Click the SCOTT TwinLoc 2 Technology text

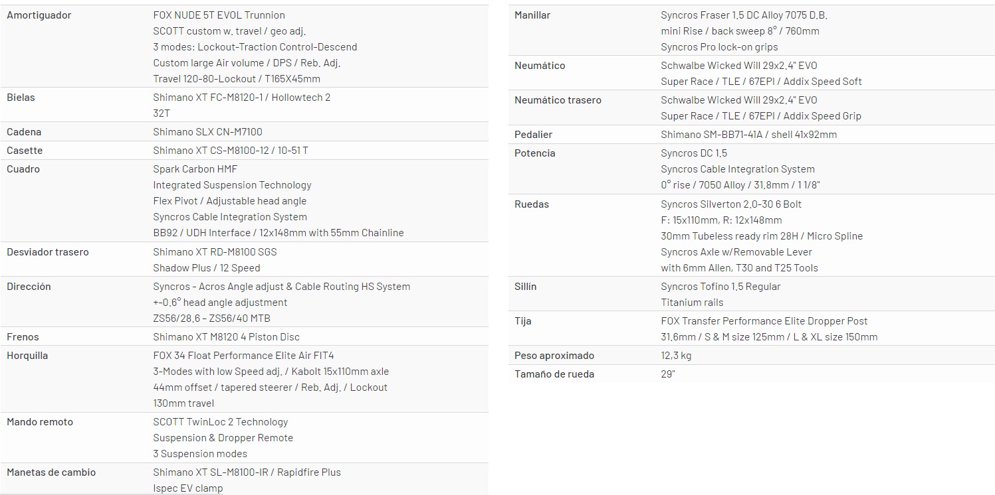(221, 422)
